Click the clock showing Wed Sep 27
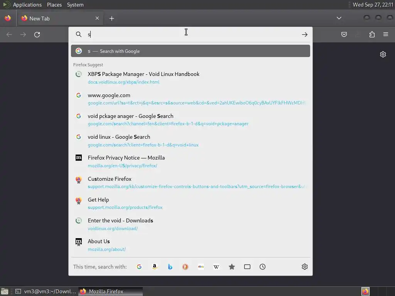The width and height of the screenshot is (395, 296). coord(373,5)
